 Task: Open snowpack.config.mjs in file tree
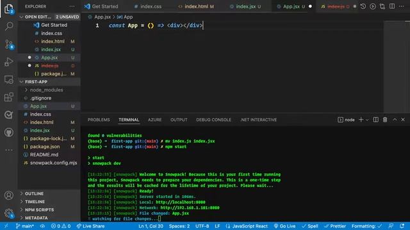(x=49, y=163)
